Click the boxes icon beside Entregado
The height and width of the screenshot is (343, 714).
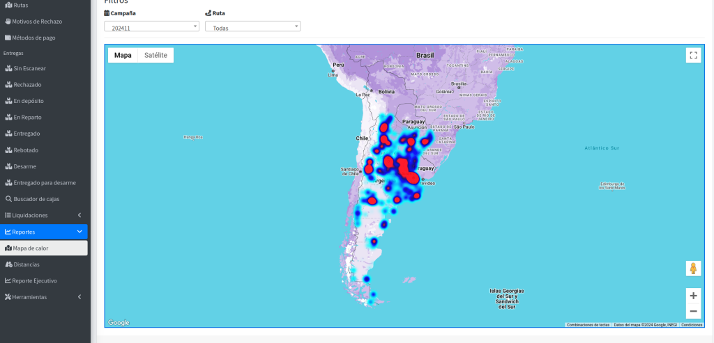point(8,134)
